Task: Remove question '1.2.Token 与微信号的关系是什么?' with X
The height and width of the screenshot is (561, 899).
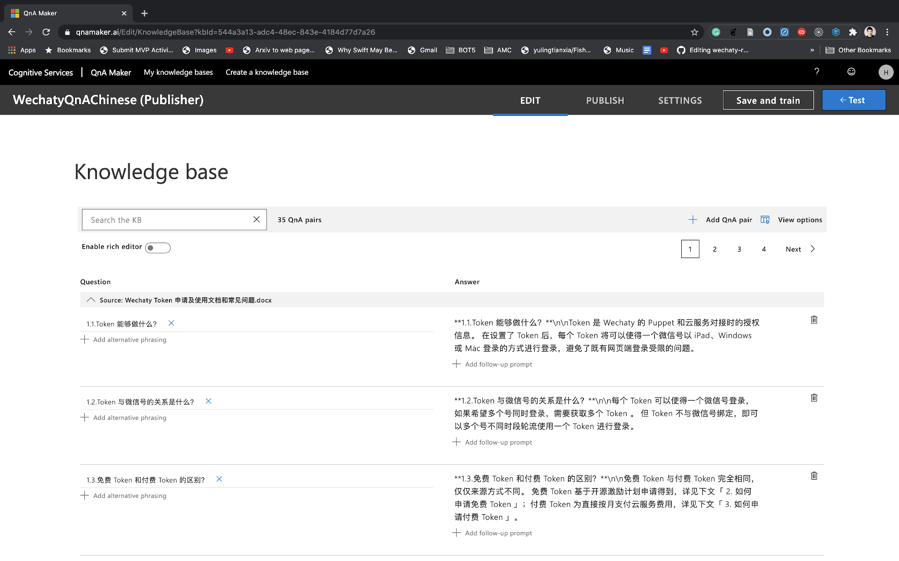Action: 208,401
